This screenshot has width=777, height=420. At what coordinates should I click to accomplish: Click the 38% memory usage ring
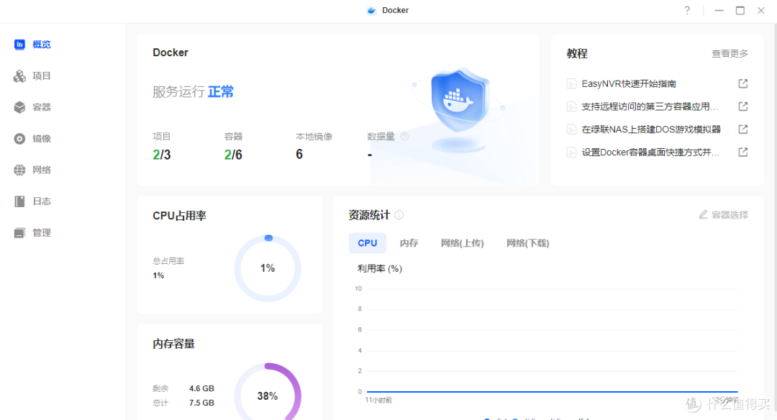tap(268, 396)
